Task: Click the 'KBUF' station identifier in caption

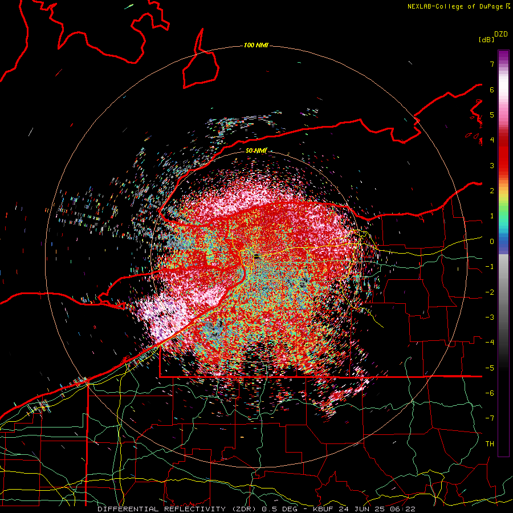Action: point(324,509)
